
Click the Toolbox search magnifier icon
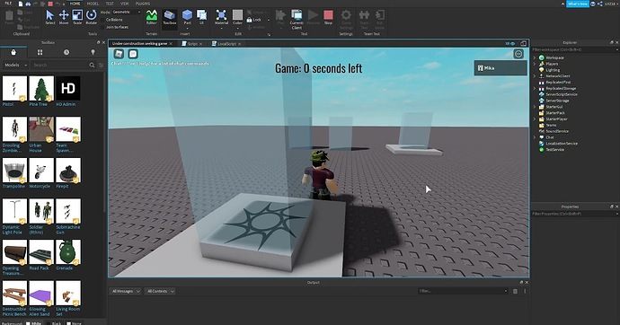coord(92,66)
